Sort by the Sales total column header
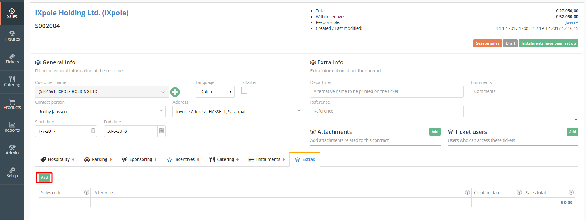This screenshot has height=220, width=586. point(536,193)
